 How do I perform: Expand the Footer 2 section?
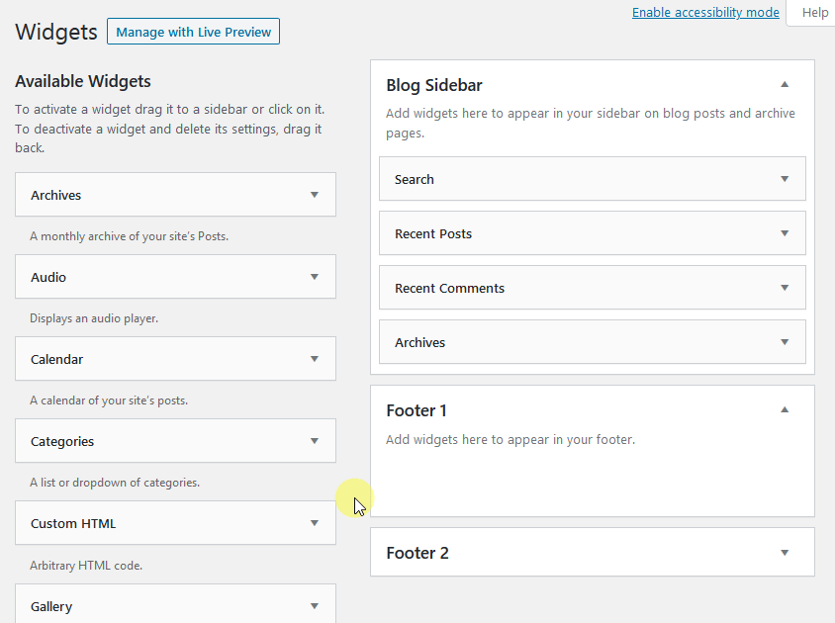[785, 552]
